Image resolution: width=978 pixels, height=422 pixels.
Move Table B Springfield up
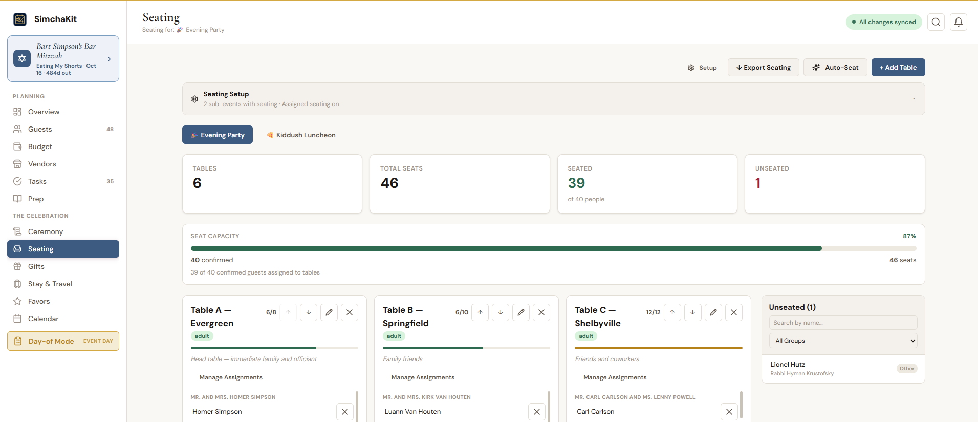pyautogui.click(x=480, y=312)
